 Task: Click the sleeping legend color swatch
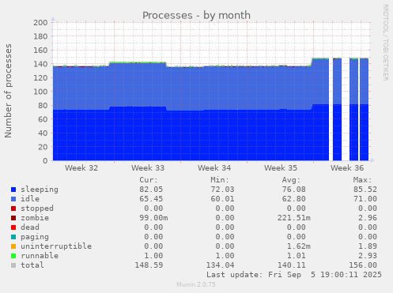coord(13,190)
